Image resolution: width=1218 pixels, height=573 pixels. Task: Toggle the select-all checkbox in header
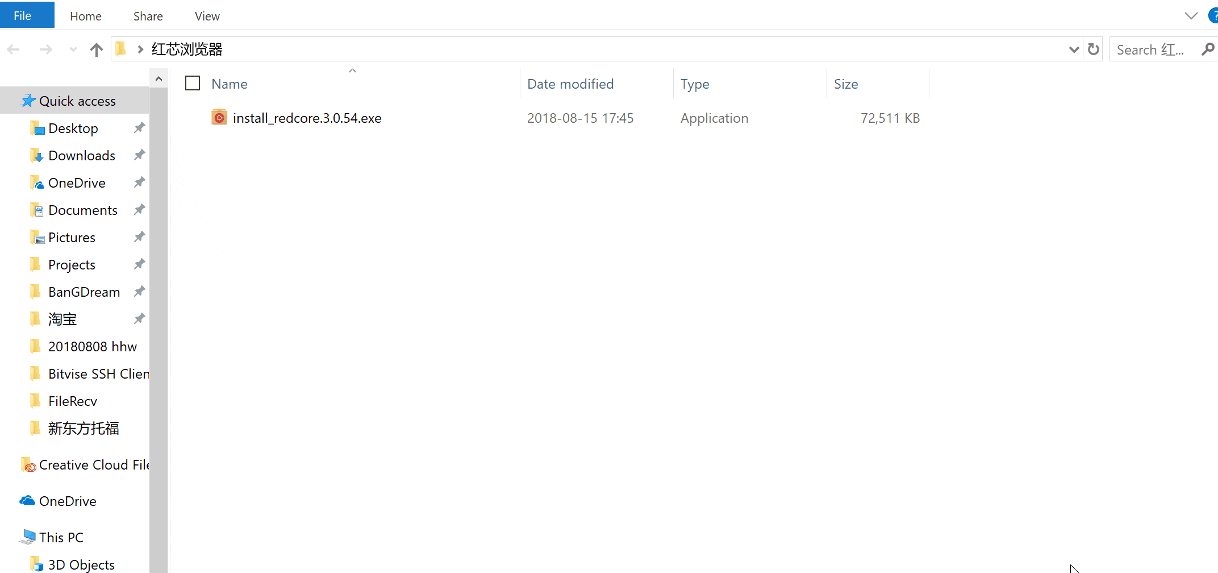(x=193, y=84)
